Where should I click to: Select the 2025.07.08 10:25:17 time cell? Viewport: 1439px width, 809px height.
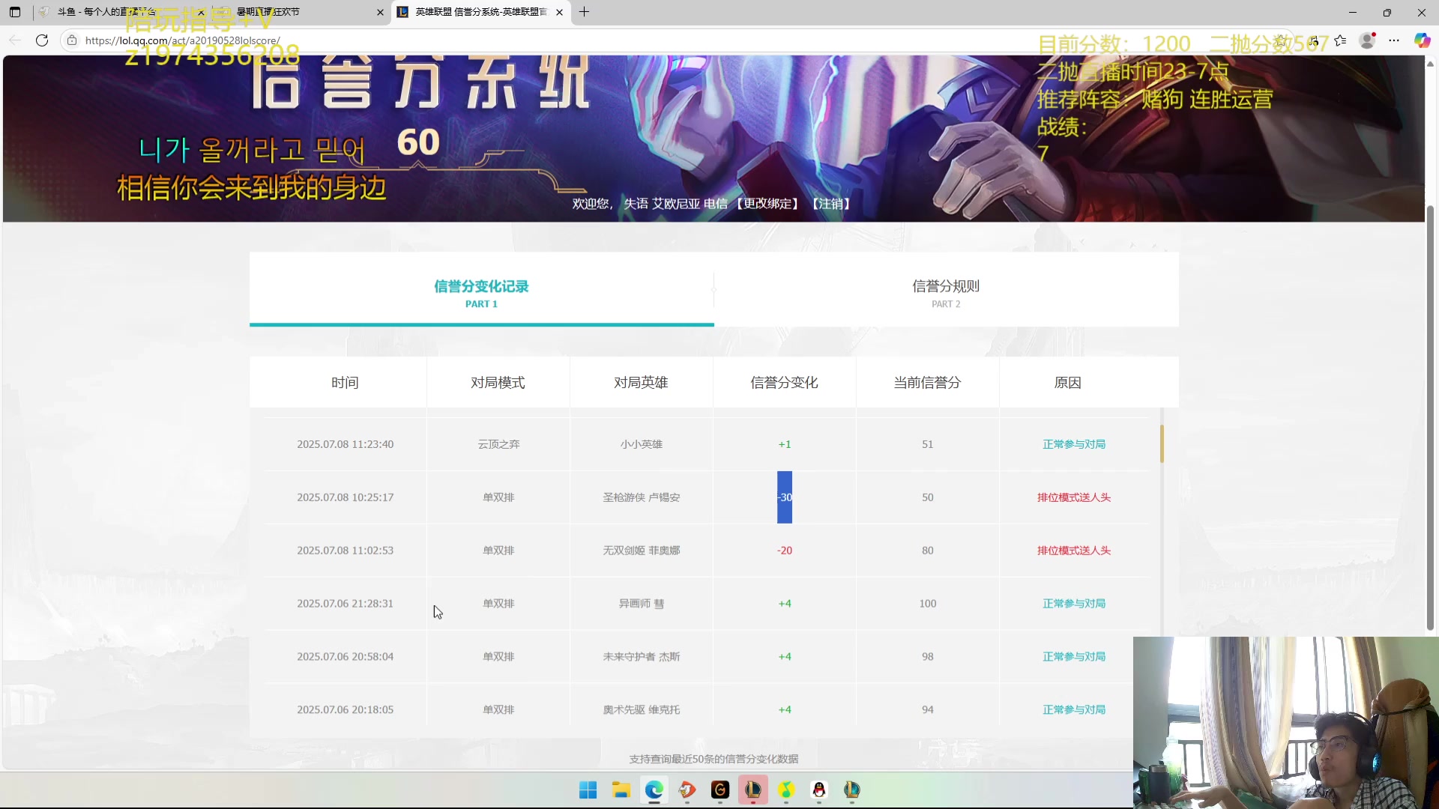[345, 497]
